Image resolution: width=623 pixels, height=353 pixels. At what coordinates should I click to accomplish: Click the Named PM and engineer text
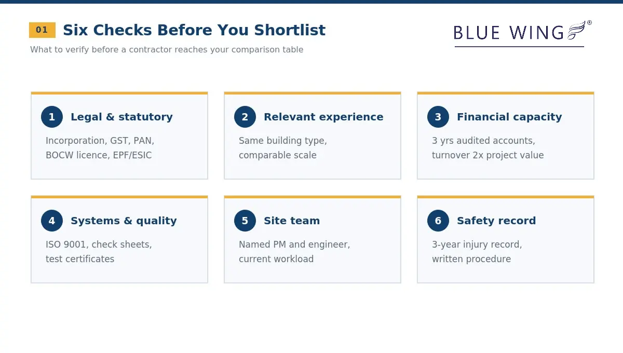(x=294, y=245)
